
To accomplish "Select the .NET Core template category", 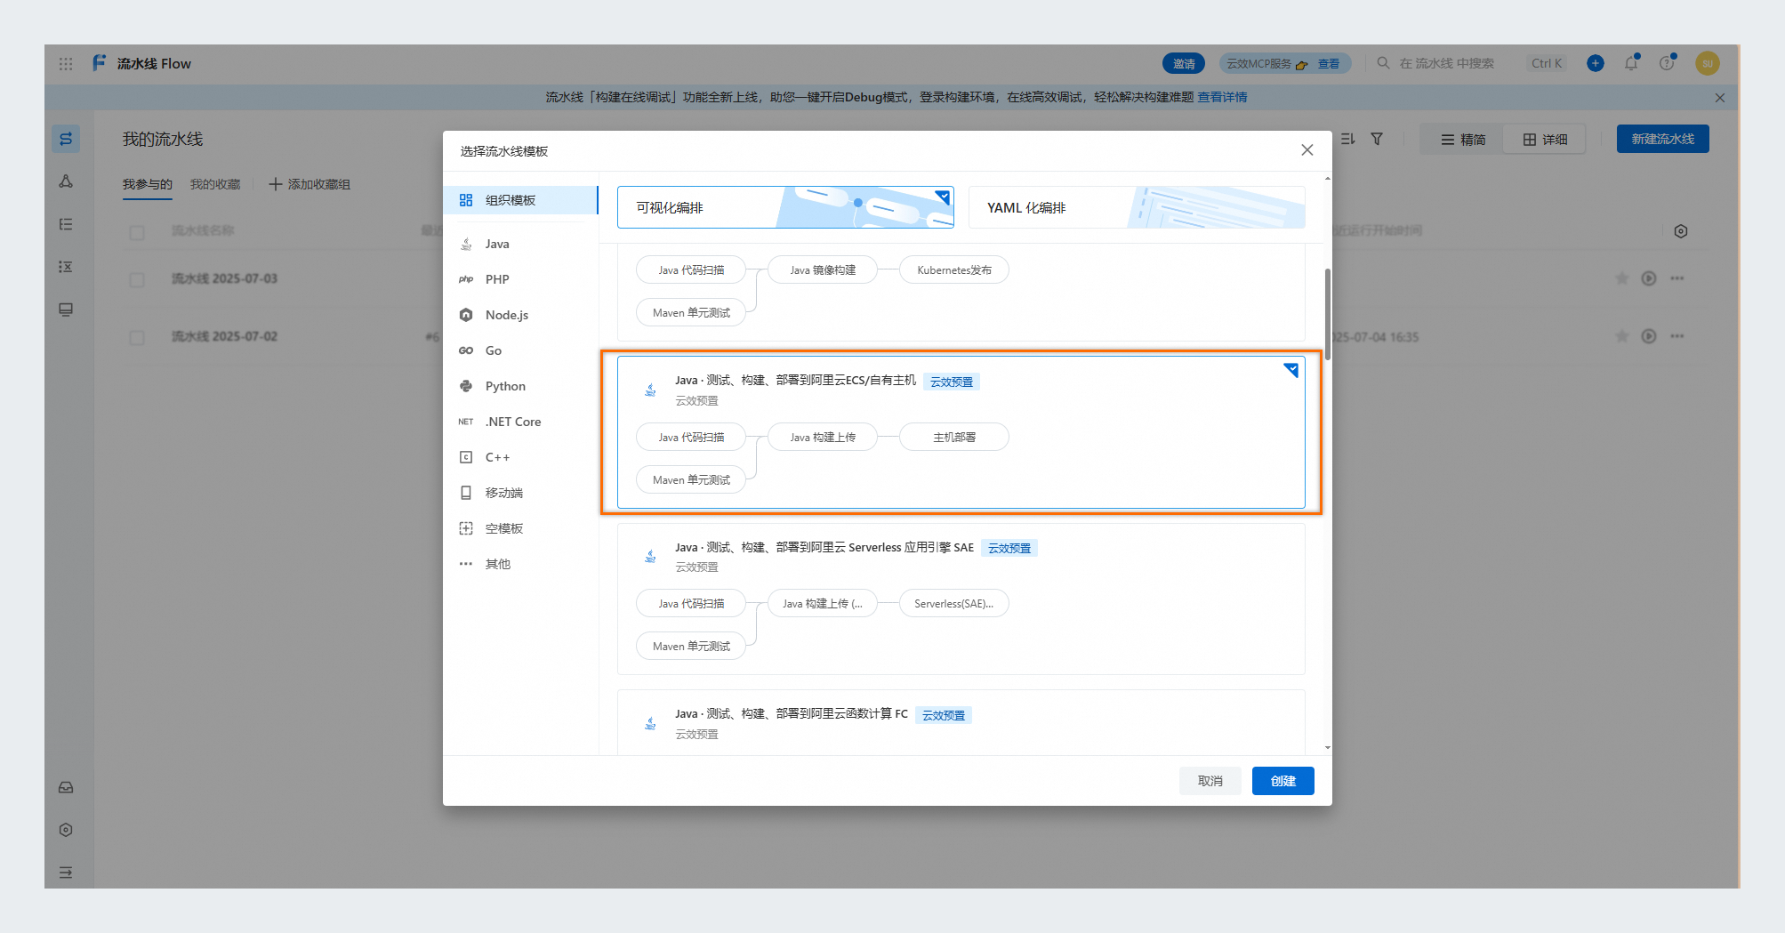I will tap(520, 422).
